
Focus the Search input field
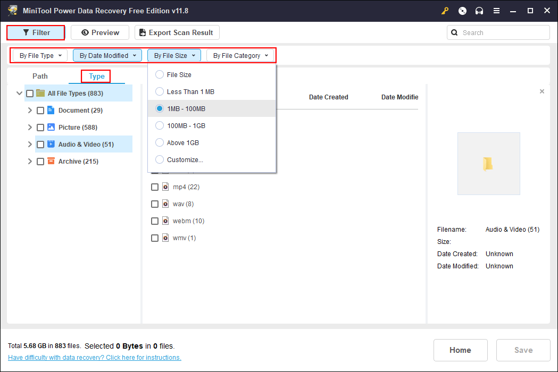click(x=498, y=33)
